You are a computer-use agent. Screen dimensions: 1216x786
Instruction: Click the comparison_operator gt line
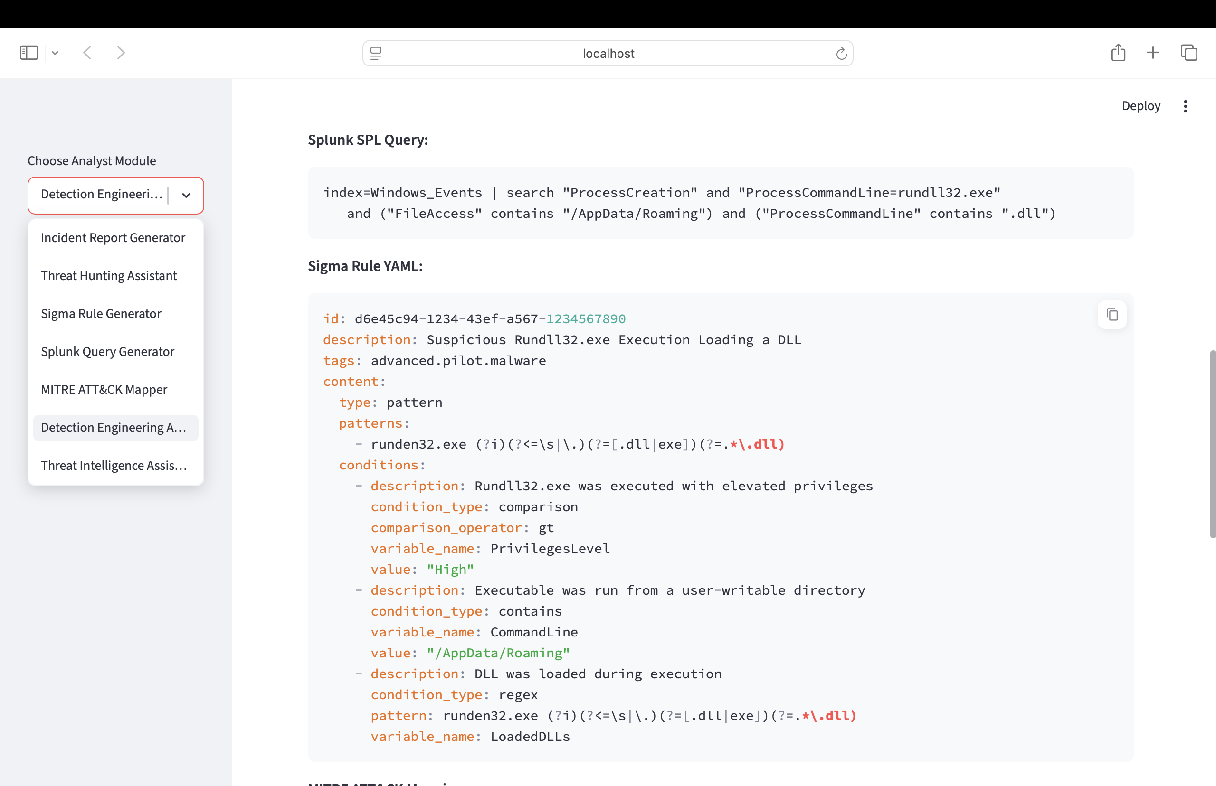pyautogui.click(x=463, y=527)
